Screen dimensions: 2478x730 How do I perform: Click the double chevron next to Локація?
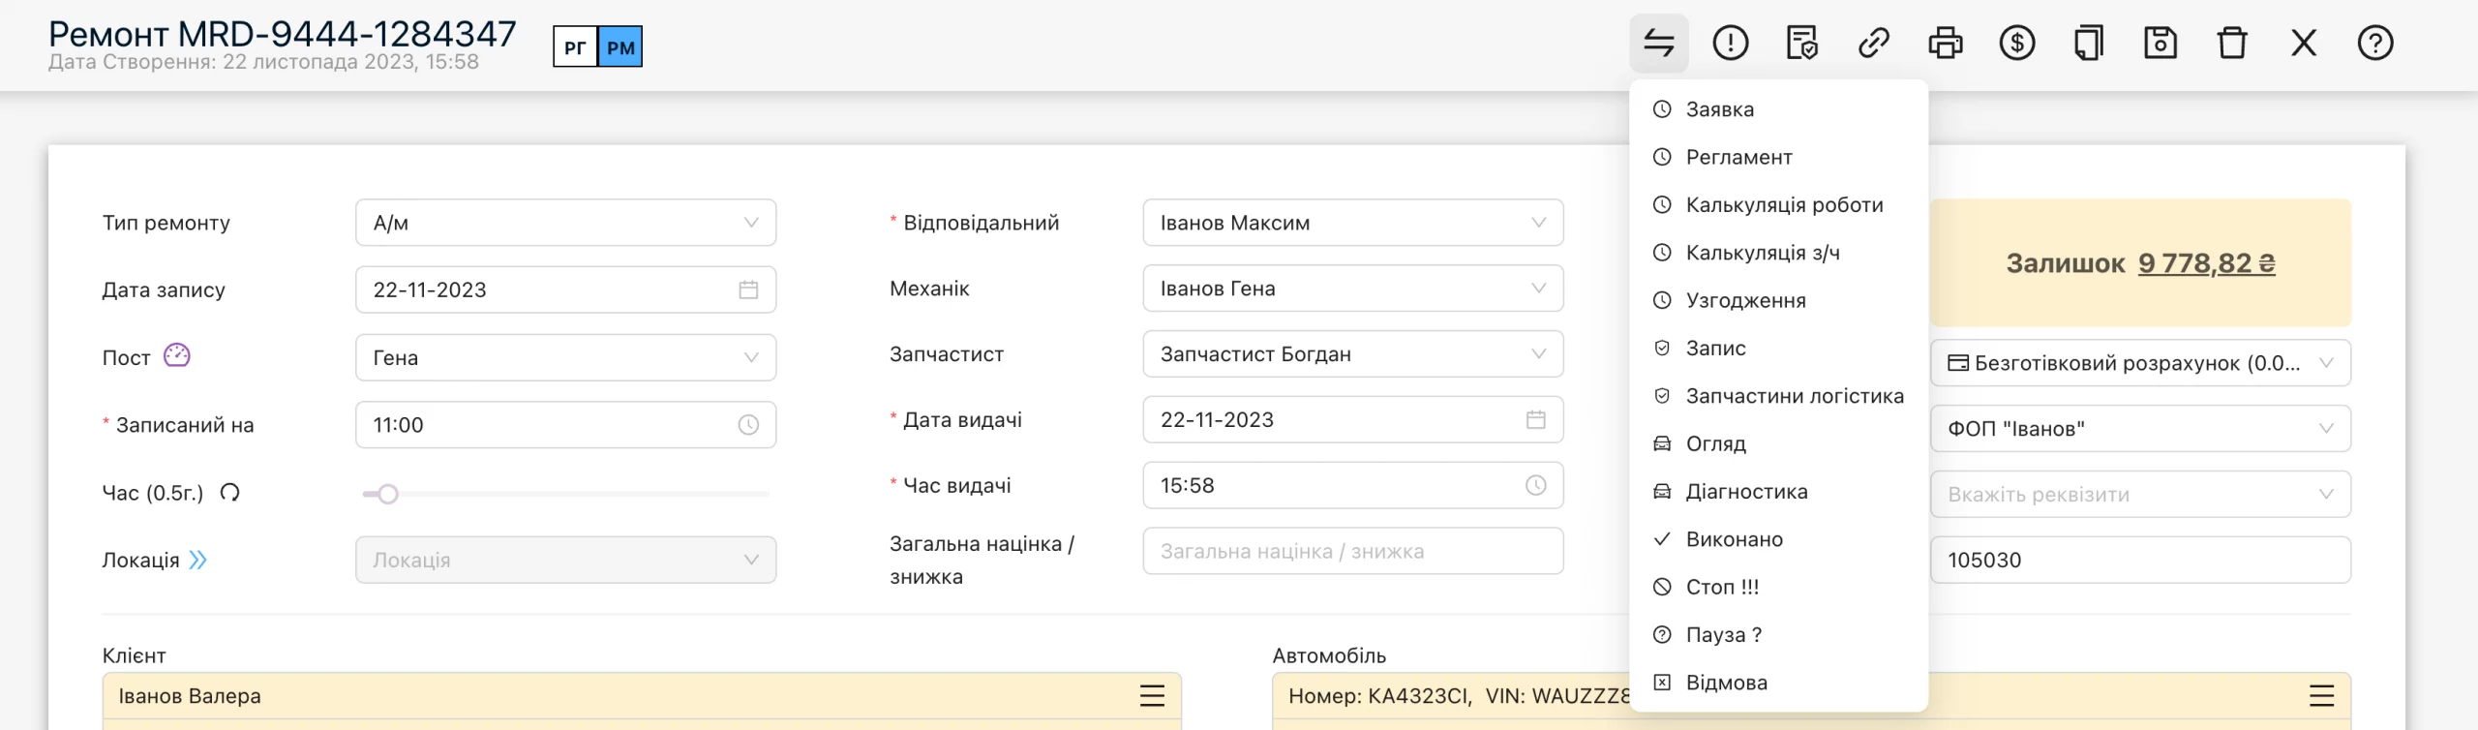[x=197, y=560]
